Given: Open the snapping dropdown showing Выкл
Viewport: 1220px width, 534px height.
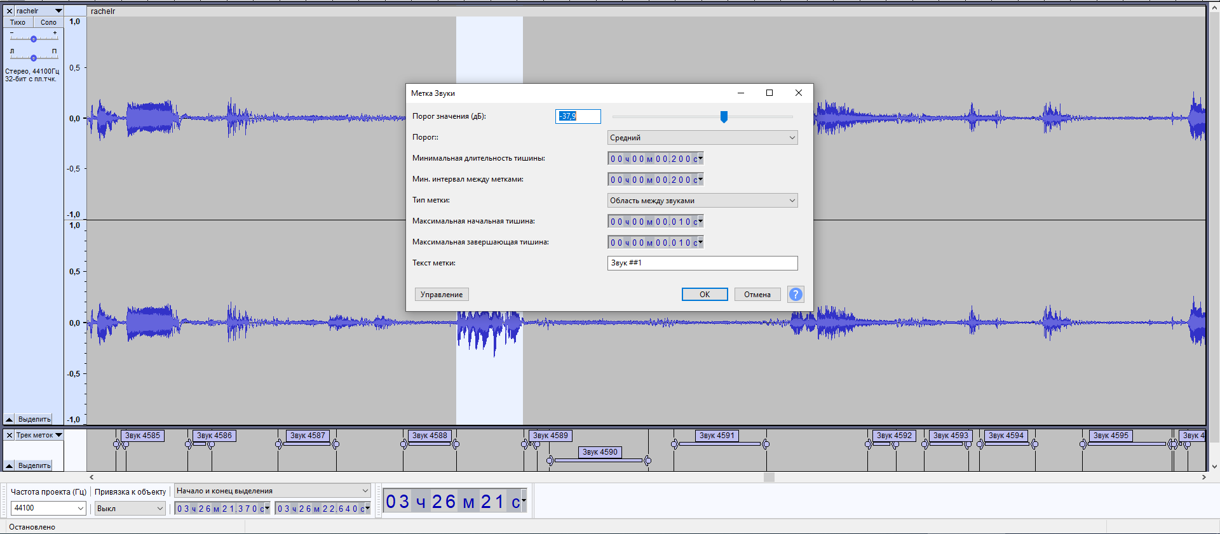Looking at the screenshot, I should point(130,508).
